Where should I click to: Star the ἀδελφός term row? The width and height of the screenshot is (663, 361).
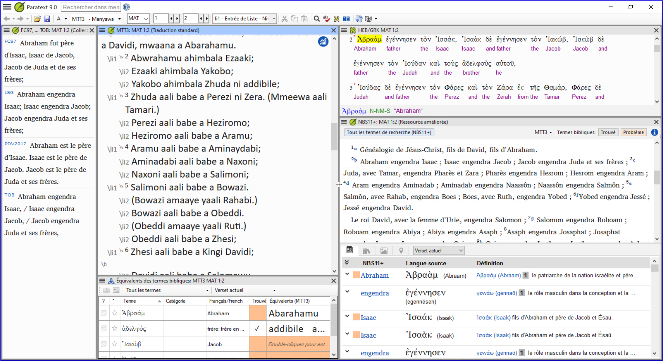pyautogui.click(x=115, y=328)
